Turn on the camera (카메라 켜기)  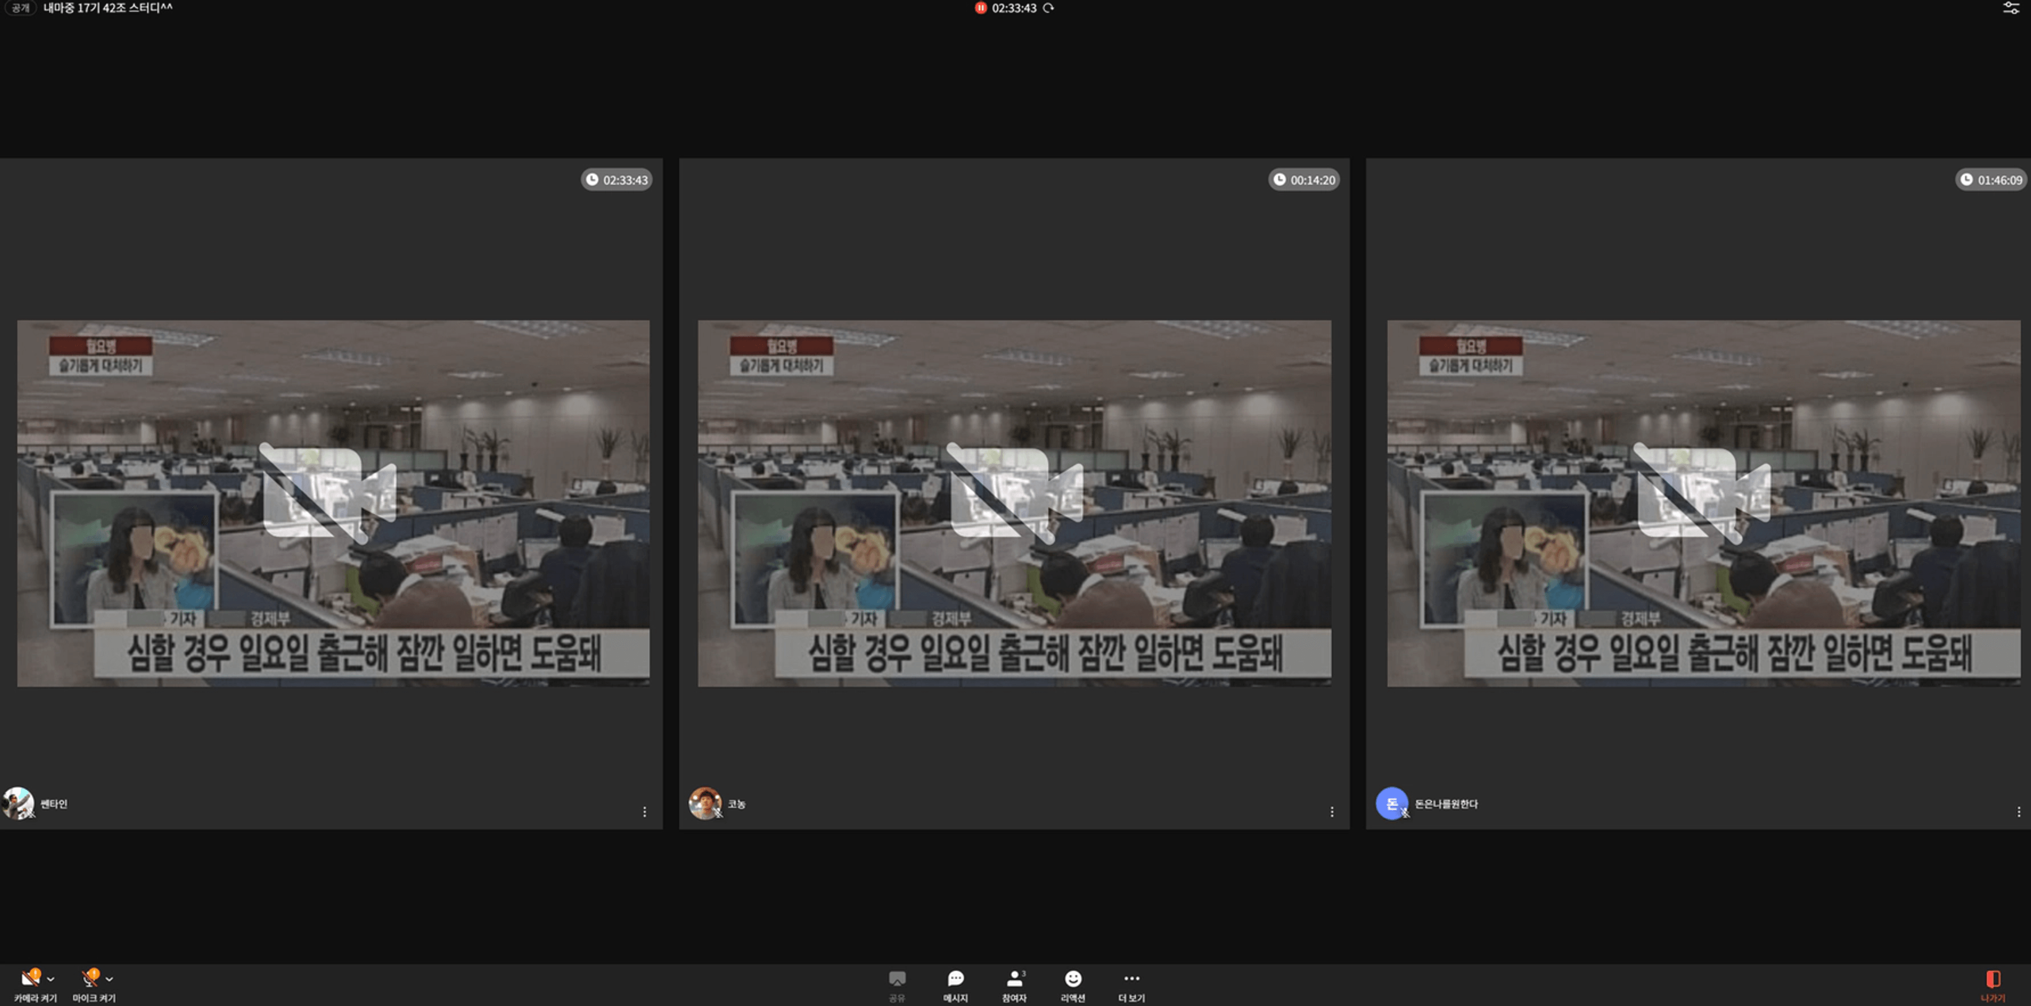pyautogui.click(x=31, y=978)
